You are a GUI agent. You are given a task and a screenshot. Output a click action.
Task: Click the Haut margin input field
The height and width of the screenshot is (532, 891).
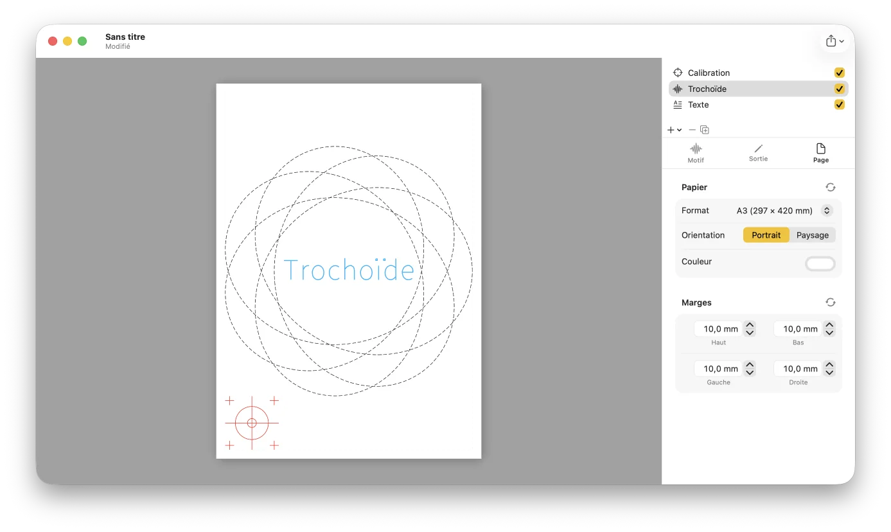click(718, 329)
